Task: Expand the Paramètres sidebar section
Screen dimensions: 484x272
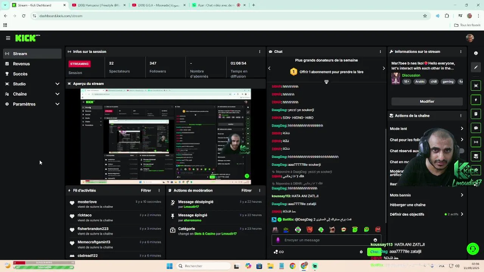Action: tap(57, 104)
